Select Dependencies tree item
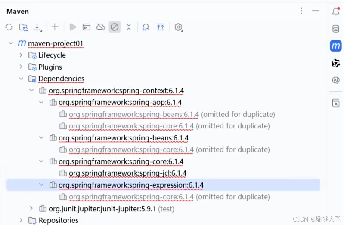 tap(61, 79)
